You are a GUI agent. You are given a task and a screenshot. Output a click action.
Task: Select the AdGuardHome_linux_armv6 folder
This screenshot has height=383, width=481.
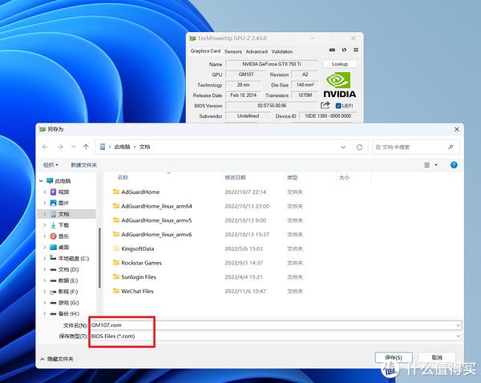(156, 235)
